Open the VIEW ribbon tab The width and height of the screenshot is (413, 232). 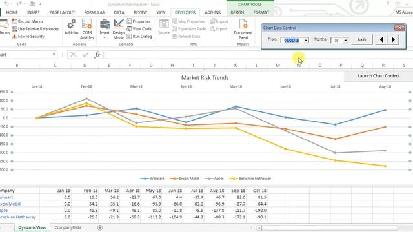click(x=161, y=12)
